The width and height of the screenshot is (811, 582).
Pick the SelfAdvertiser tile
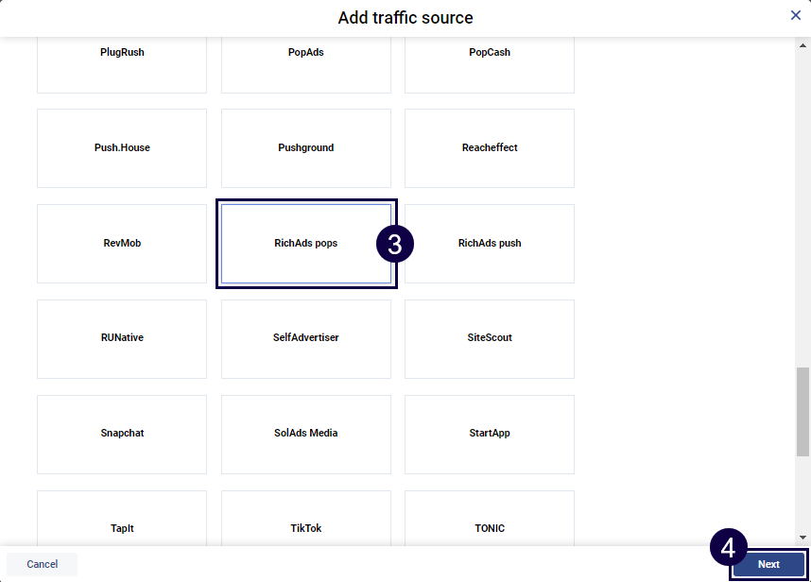point(306,338)
